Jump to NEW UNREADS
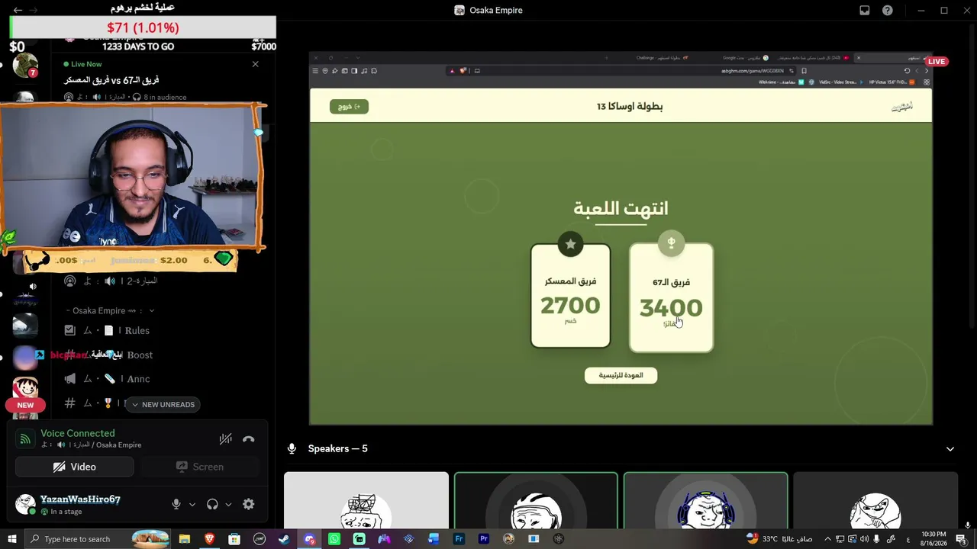 [x=163, y=405]
